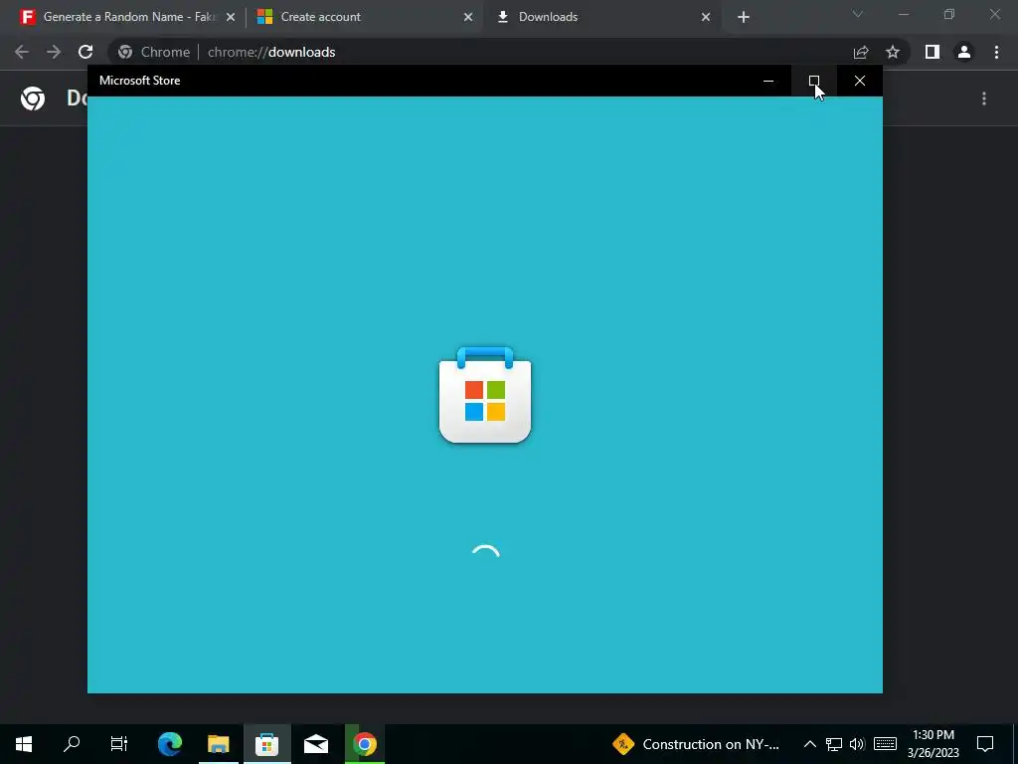The image size is (1018, 764).
Task: Go back in Chrome
Action: (22, 52)
